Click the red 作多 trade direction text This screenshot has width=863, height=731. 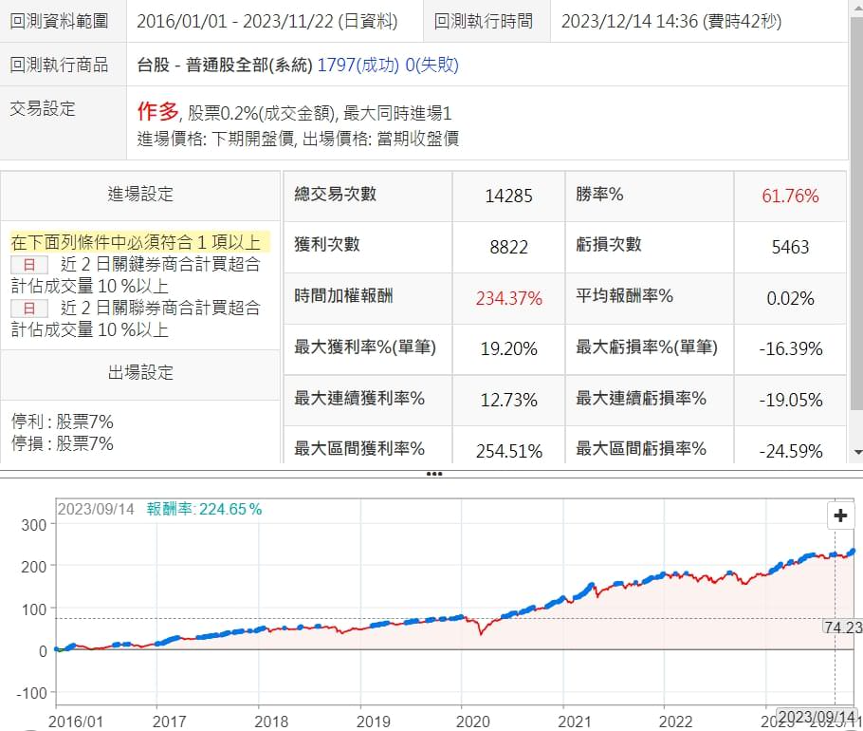click(157, 111)
